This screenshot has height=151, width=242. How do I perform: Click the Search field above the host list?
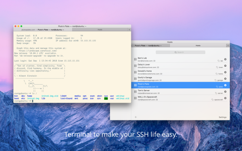(x=180, y=52)
